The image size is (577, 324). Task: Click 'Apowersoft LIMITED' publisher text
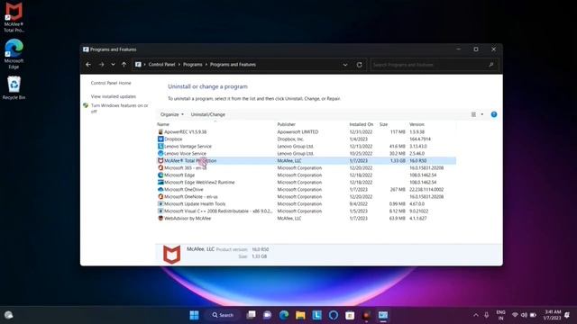pyautogui.click(x=298, y=132)
